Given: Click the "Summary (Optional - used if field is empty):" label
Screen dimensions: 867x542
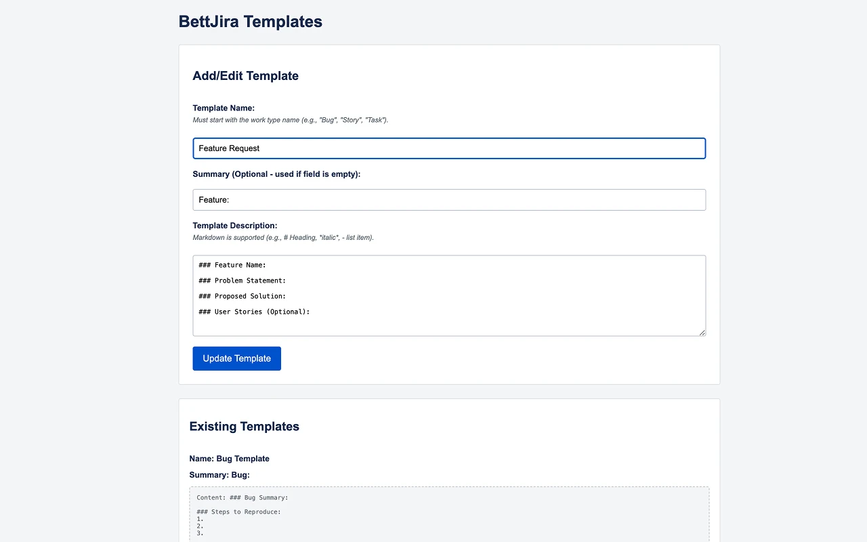Looking at the screenshot, I should [x=276, y=174].
